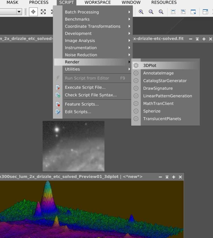Click the four-arrow fit view tool
The image size is (213, 238).
point(43,12)
